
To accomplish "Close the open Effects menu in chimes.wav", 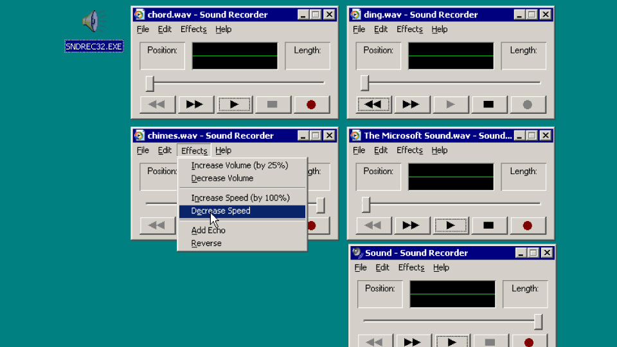I will tap(194, 150).
